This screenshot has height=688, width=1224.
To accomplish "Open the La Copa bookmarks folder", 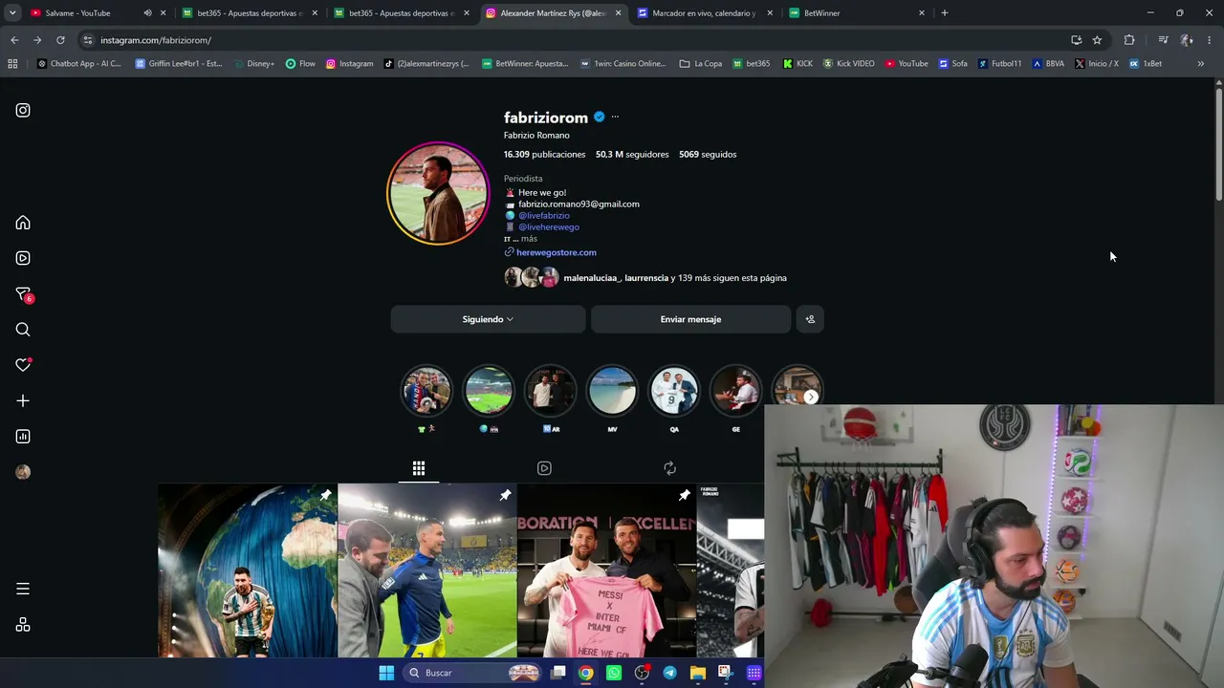I will pos(701,64).
